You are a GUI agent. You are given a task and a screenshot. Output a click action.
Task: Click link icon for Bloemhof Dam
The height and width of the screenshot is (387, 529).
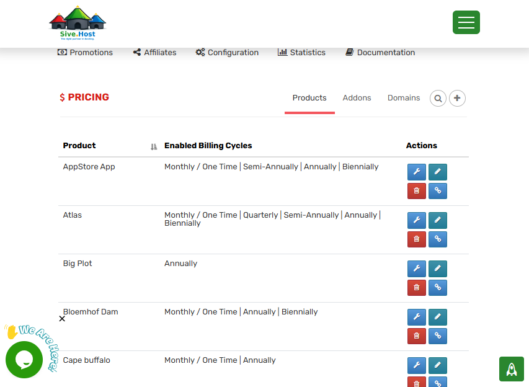tap(438, 336)
